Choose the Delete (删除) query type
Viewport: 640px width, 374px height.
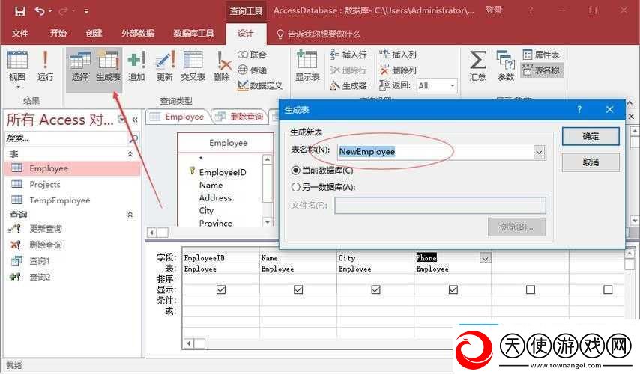click(222, 66)
